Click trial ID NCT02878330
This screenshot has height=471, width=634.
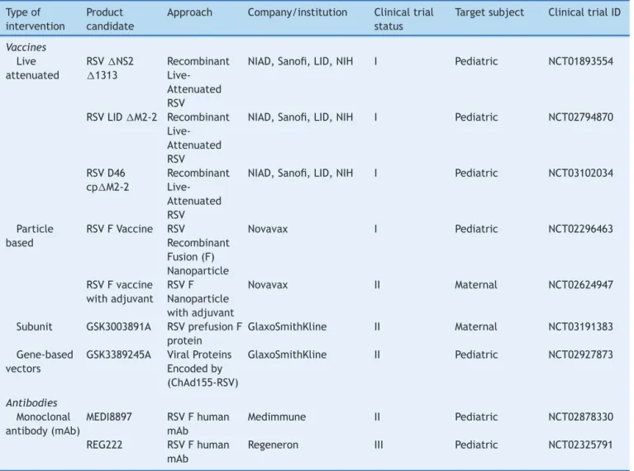coord(580,416)
